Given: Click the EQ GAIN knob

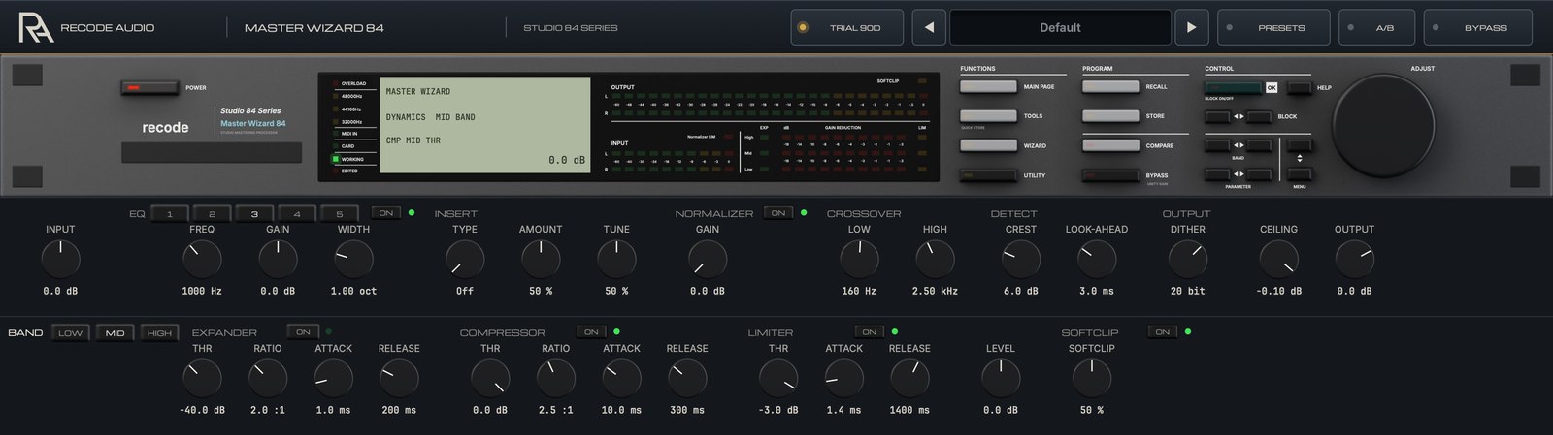Looking at the screenshot, I should click(278, 260).
